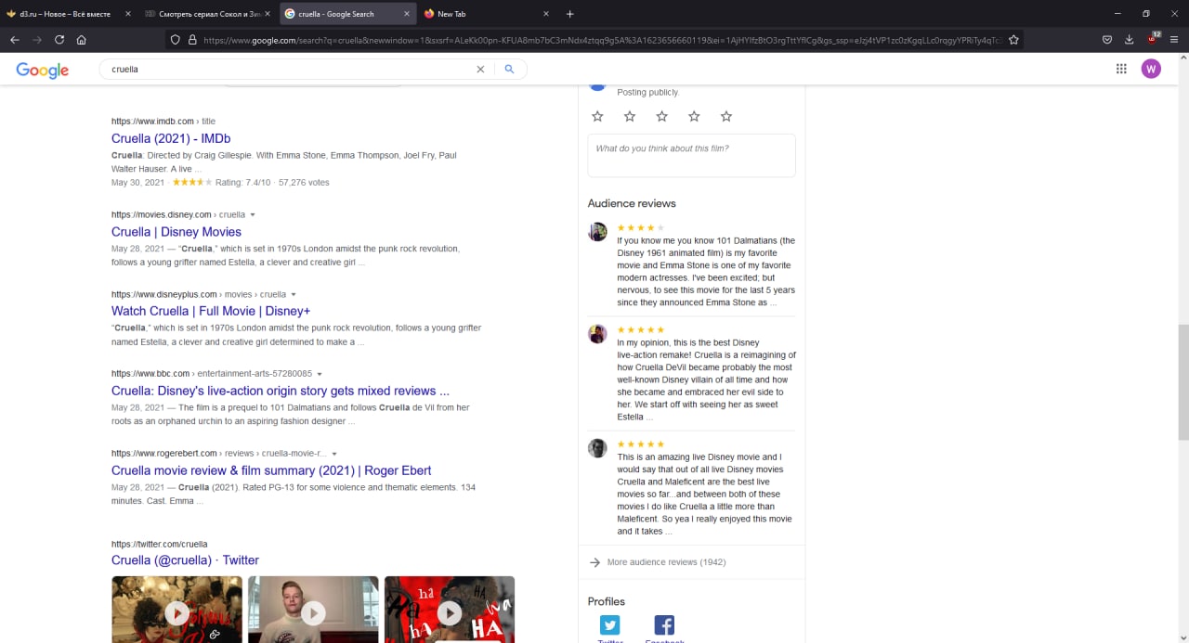Click the https://www.imdb.com breadcrumb text

click(152, 122)
